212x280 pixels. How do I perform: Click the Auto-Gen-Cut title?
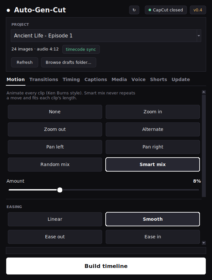(x=40, y=10)
